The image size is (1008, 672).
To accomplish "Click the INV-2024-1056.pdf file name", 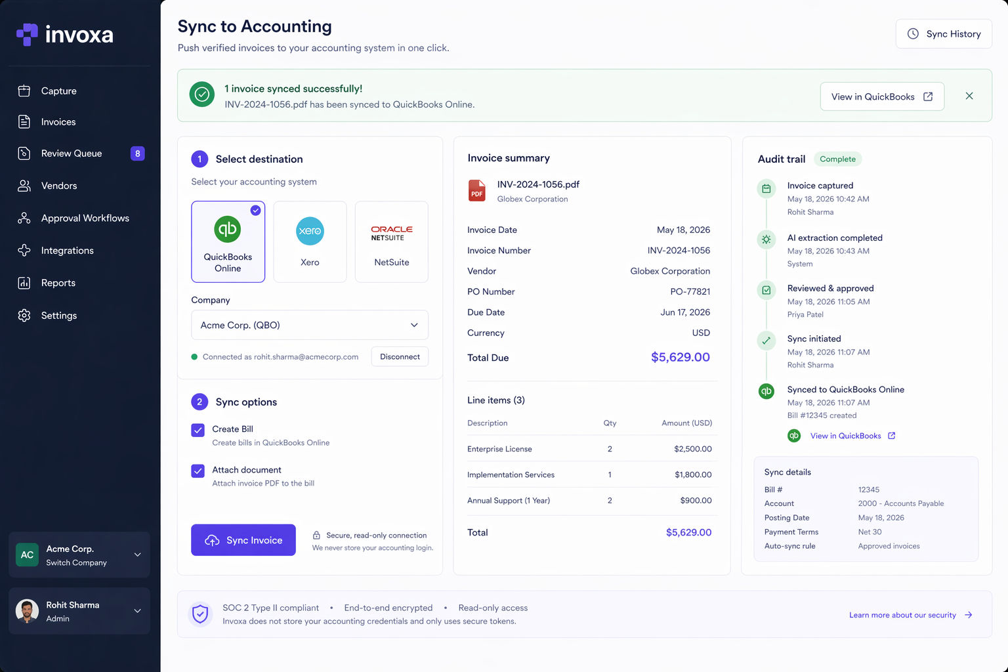I will 538,184.
